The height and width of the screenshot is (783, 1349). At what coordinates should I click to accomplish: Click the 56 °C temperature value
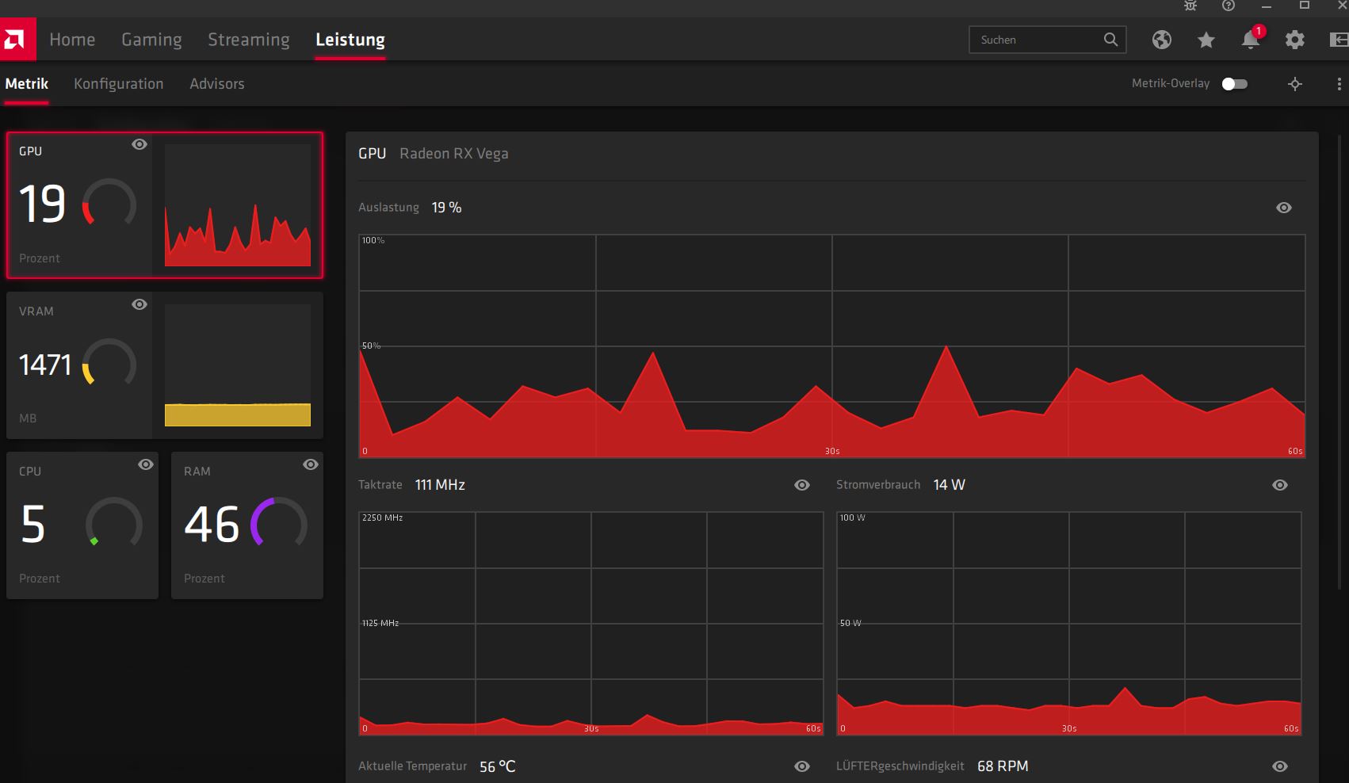pyautogui.click(x=498, y=766)
